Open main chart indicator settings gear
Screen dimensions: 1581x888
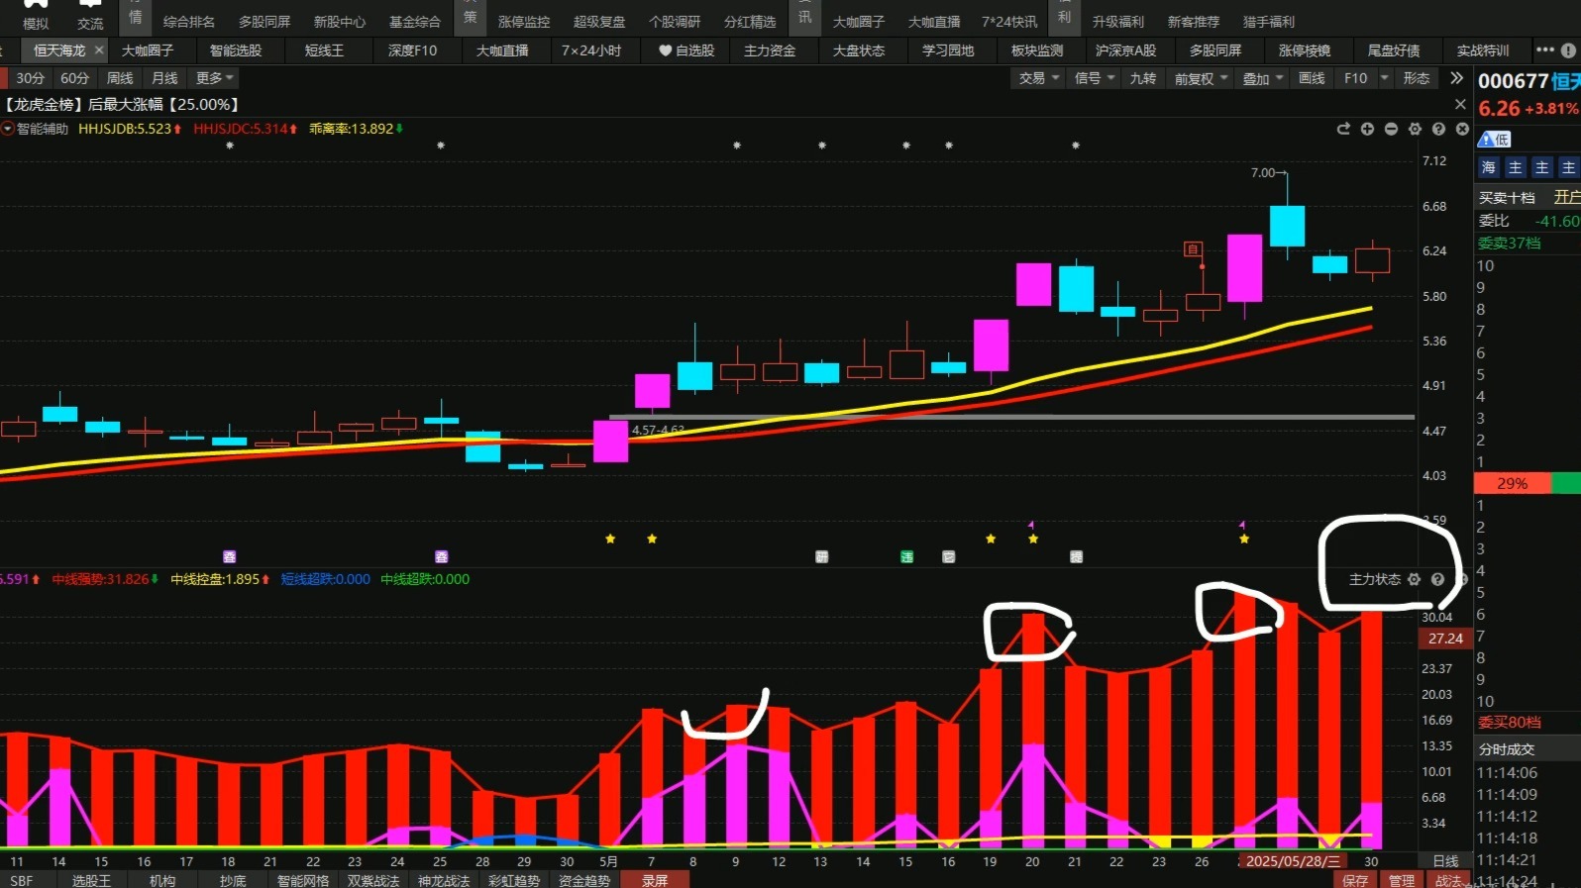coord(1415,129)
